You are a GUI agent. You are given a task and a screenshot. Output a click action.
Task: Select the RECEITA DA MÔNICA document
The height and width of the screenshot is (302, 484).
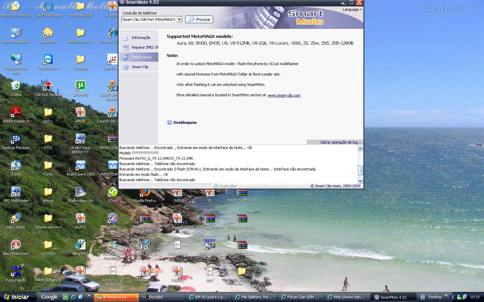pos(113,276)
